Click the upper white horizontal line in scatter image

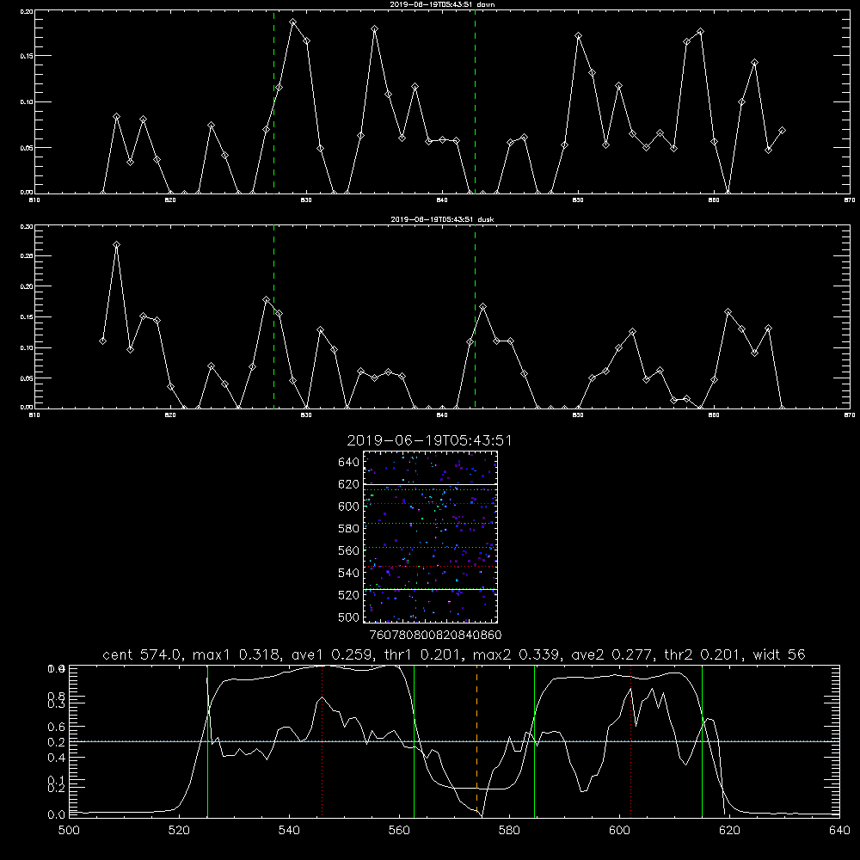pyautogui.click(x=430, y=484)
